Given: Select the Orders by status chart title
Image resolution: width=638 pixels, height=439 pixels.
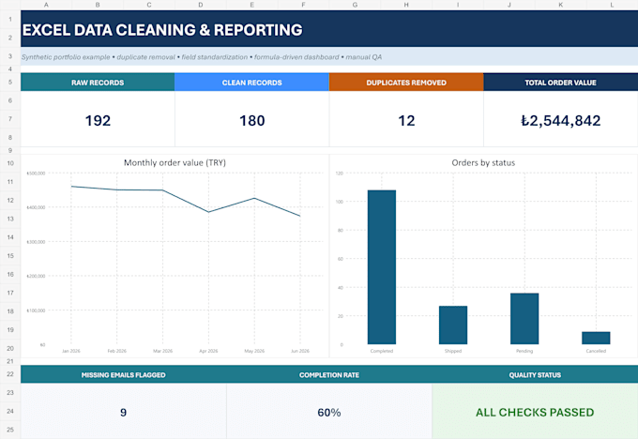Looking at the screenshot, I should 483,162.
